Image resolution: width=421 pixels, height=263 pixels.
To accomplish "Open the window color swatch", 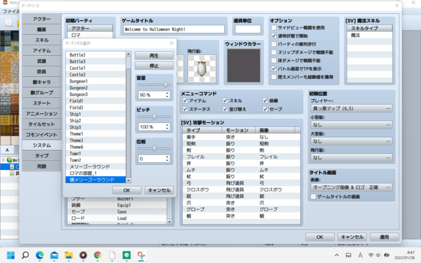I will pos(243,66).
